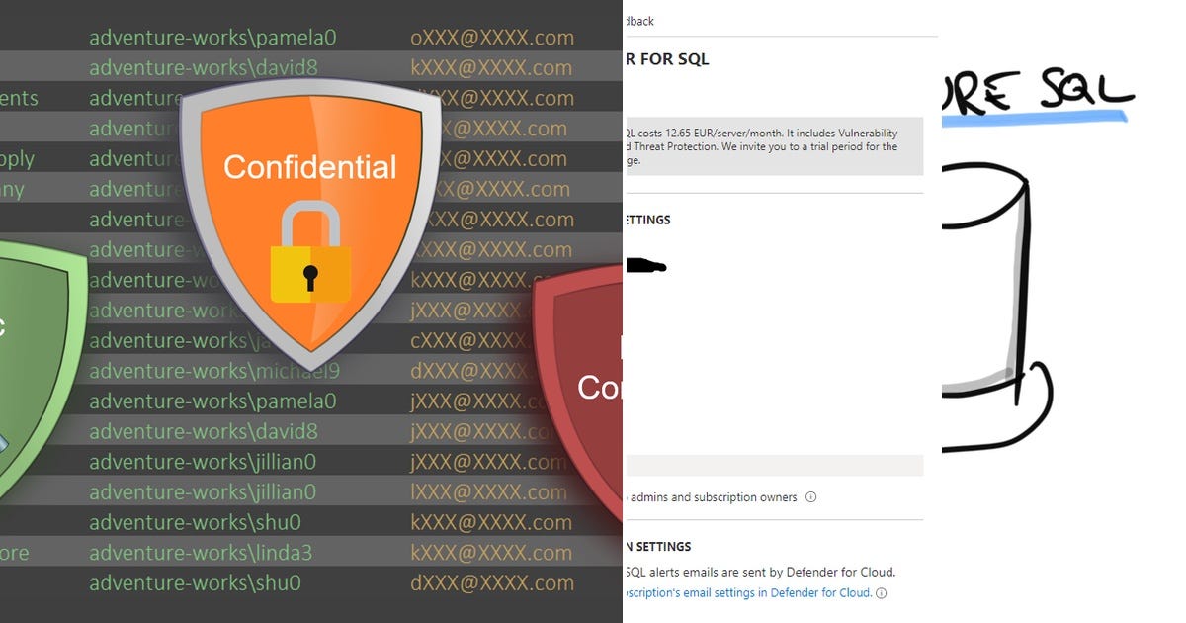
Task: Click the blue highlight underline under handwritten SQL
Action: click(1034, 117)
